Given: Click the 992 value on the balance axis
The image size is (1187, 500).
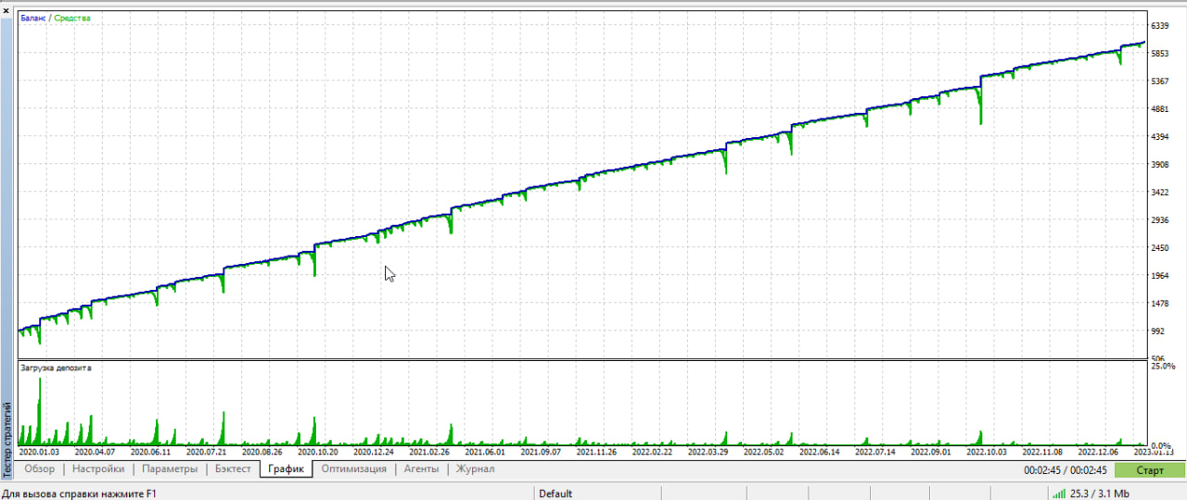Looking at the screenshot, I should 1159,331.
